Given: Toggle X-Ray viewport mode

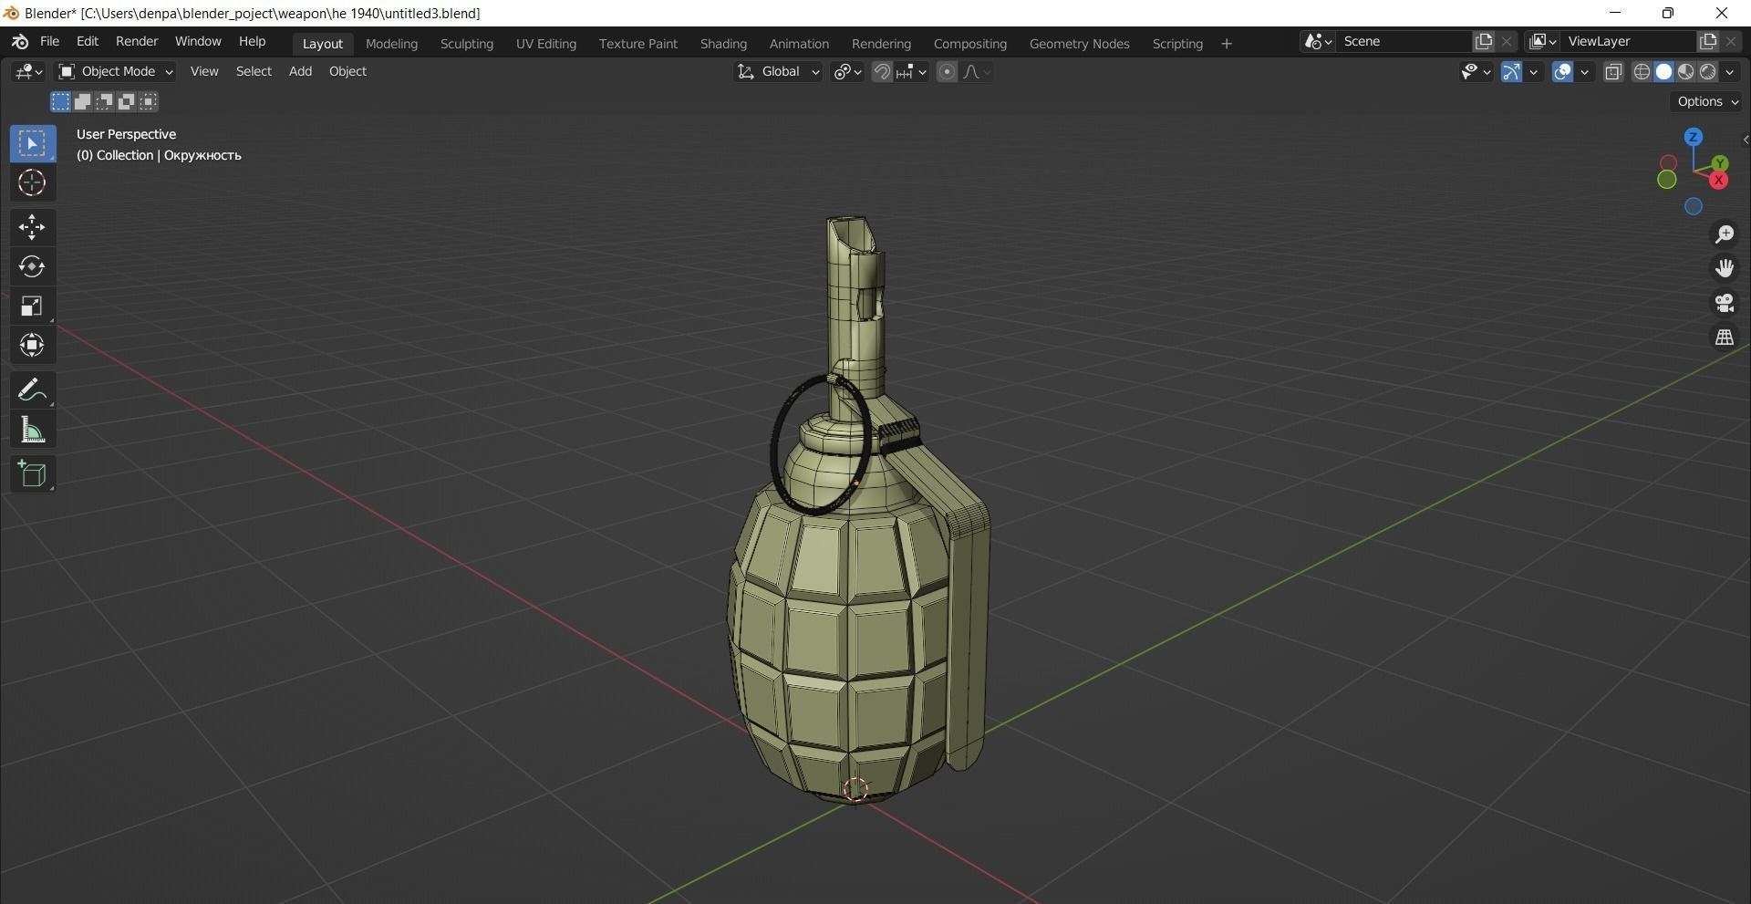Looking at the screenshot, I should click(1613, 71).
